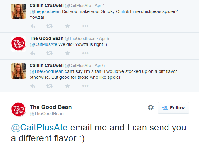Open Caitlin Croswell's profile photo in first tweet

click(x=19, y=11)
